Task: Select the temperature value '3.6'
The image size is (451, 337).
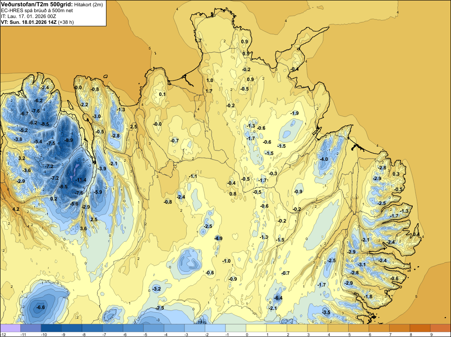Action: 83,229
